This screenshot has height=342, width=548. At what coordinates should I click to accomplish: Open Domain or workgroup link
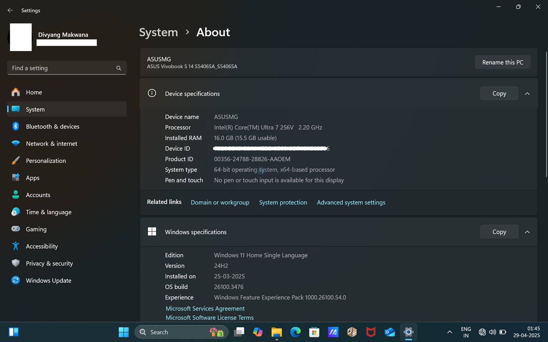point(220,202)
